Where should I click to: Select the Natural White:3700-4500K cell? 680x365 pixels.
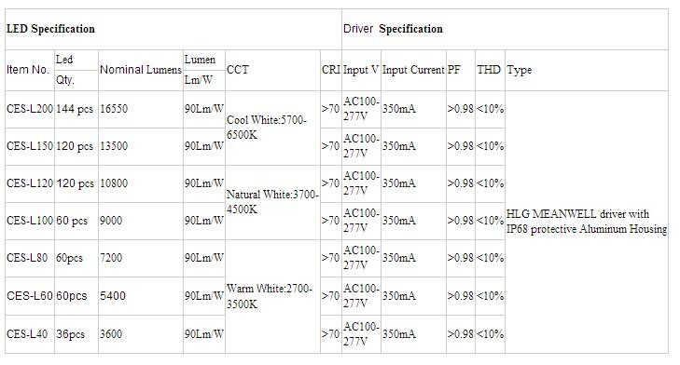[x=272, y=202]
